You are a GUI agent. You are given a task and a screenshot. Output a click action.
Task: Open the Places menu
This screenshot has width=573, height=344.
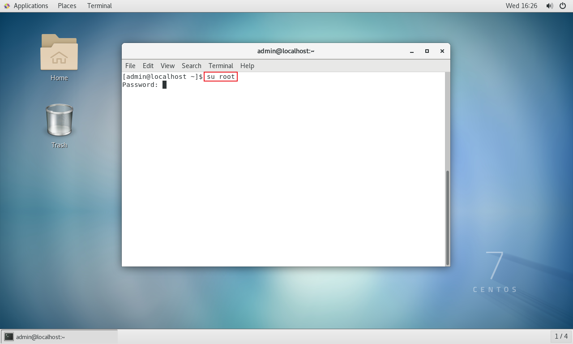[67, 6]
